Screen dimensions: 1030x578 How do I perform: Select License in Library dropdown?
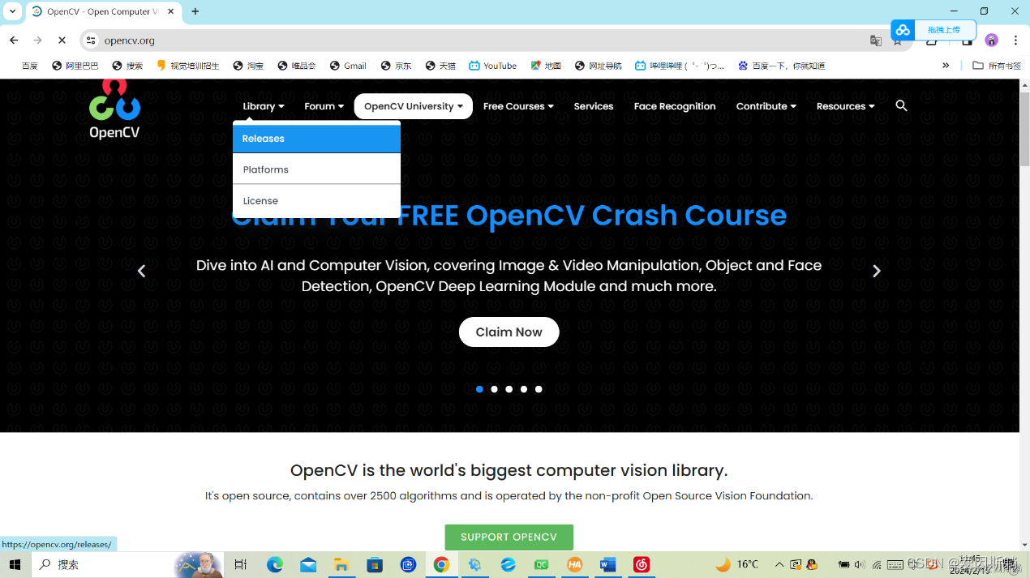click(x=316, y=201)
